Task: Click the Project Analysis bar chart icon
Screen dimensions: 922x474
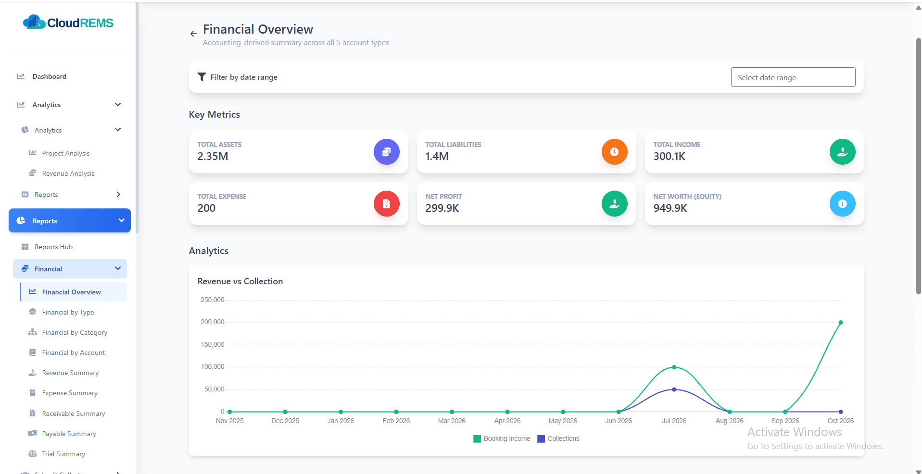Action: point(32,153)
